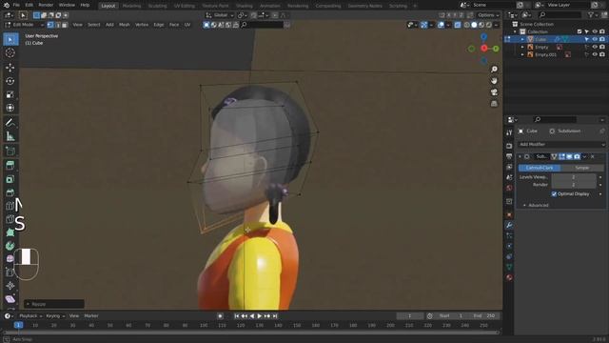The image size is (609, 343).
Task: Select the Shear tool in toolbar
Action: pos(10,299)
